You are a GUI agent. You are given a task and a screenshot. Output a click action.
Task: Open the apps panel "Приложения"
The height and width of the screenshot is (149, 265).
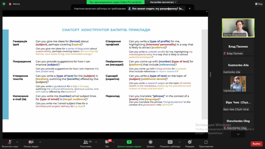[206, 144]
